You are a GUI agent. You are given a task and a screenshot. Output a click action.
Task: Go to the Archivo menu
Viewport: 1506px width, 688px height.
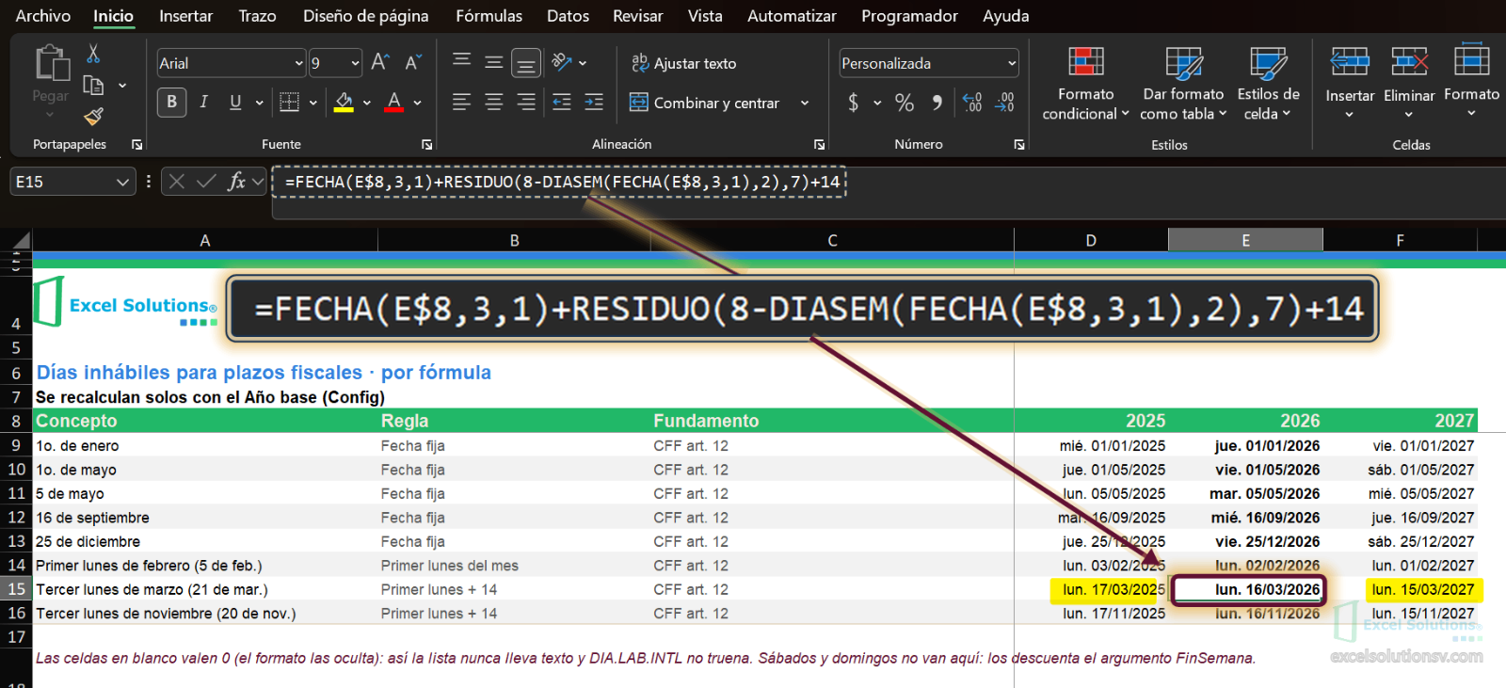pos(42,16)
